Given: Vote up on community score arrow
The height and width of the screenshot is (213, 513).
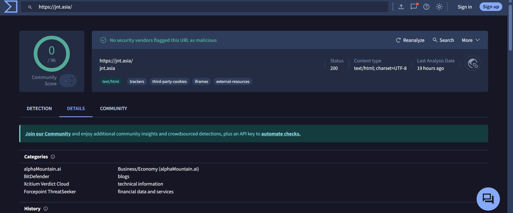Looking at the screenshot, I should point(71,78).
